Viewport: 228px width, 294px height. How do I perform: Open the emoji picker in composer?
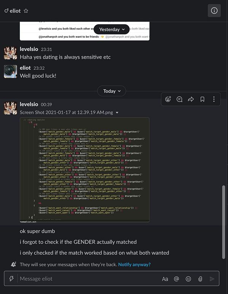[188, 279]
